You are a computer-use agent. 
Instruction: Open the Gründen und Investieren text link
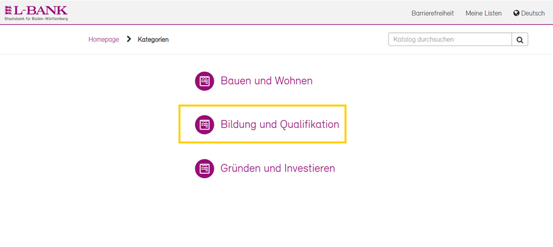(x=277, y=169)
